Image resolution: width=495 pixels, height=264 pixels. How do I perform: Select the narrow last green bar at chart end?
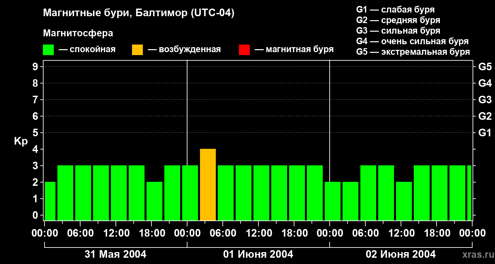click(x=469, y=193)
